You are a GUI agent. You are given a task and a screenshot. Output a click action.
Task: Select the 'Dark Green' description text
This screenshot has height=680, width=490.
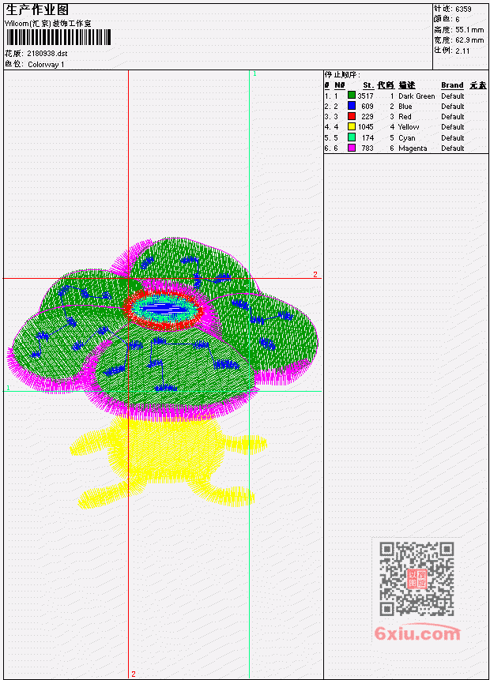pos(416,96)
